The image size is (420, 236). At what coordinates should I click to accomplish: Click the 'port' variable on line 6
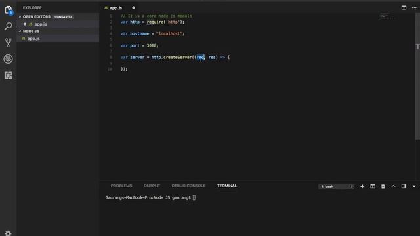(135, 45)
